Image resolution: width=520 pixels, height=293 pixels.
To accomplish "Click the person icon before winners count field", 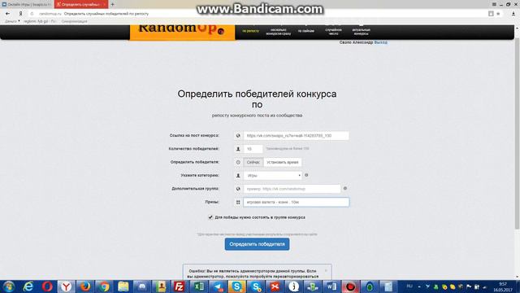I will point(238,149).
